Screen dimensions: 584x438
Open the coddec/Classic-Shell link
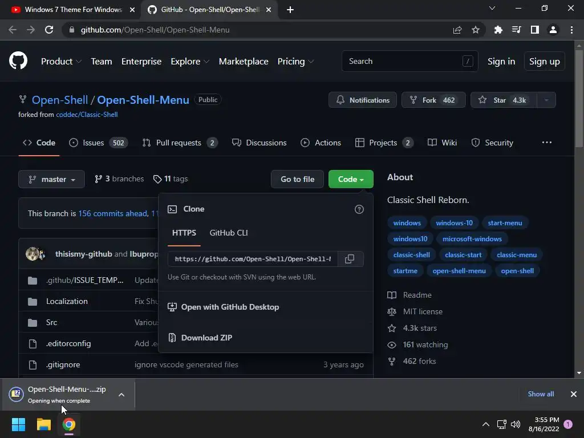coord(87,115)
